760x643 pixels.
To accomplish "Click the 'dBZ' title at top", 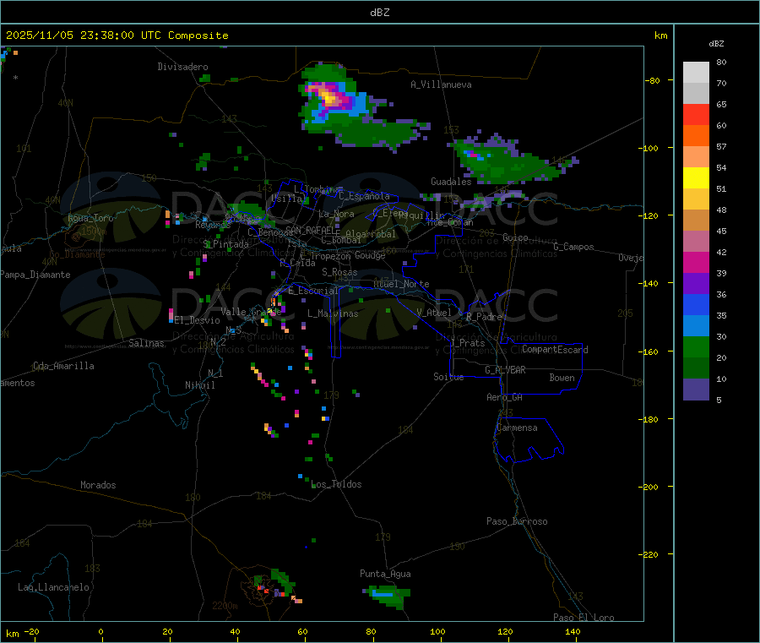I will pos(379,13).
